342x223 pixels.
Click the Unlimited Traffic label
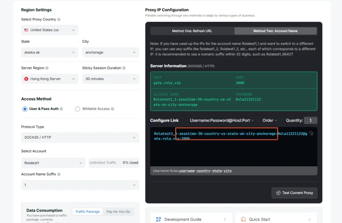click(103, 163)
